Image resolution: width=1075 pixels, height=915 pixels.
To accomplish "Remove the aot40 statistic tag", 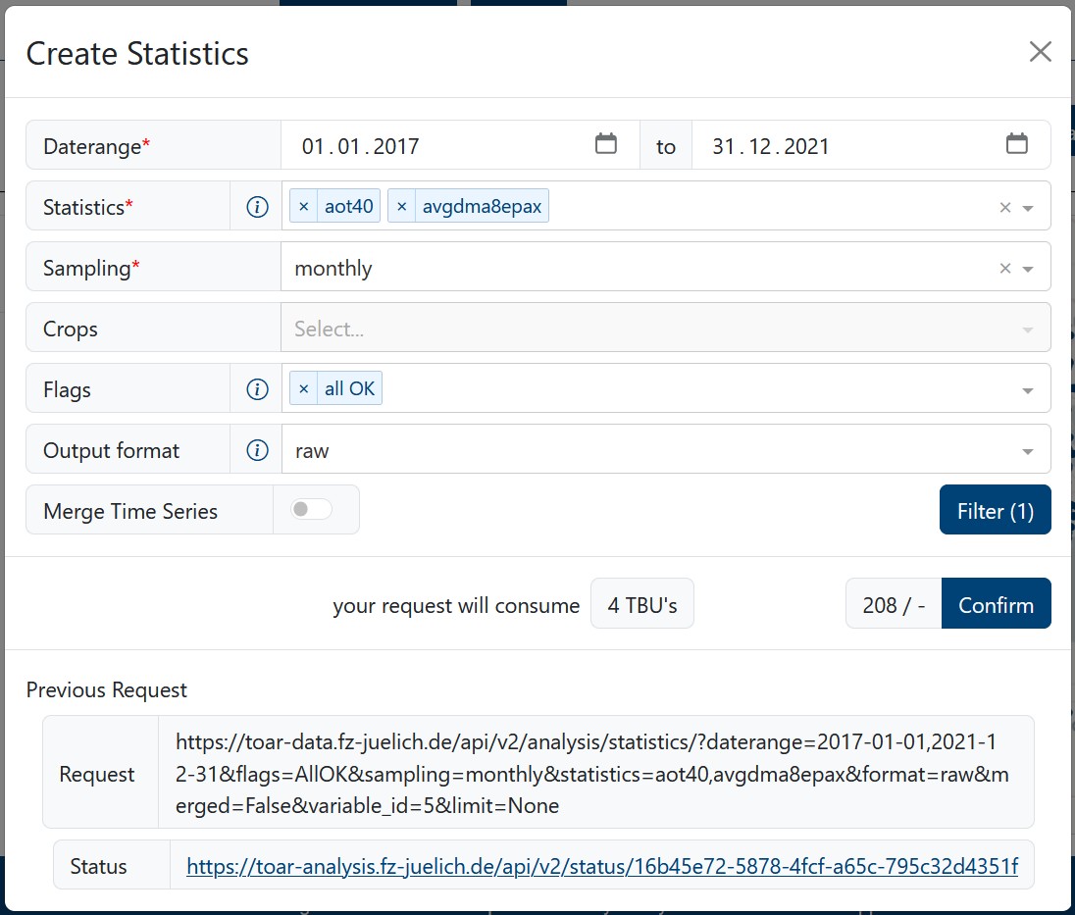I will [304, 207].
